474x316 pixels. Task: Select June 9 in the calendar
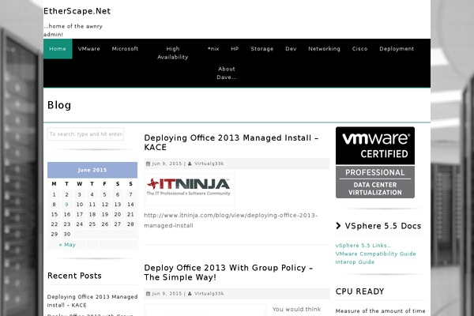point(67,205)
